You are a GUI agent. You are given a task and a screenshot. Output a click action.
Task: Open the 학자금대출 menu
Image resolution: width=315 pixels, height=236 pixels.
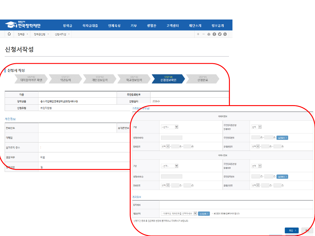coord(90,26)
